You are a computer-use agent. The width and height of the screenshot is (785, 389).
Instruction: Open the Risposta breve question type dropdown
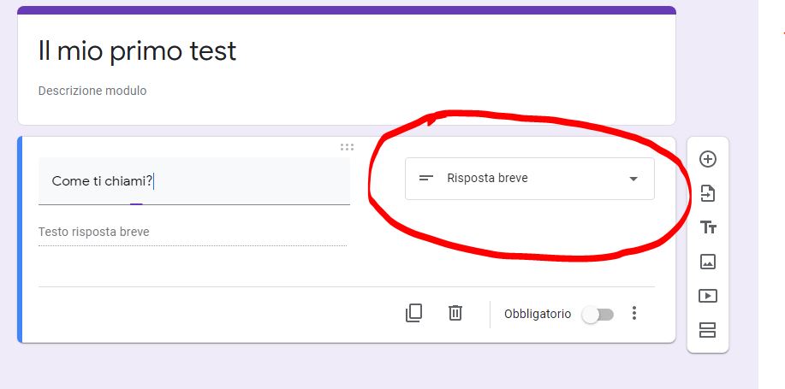pos(529,179)
